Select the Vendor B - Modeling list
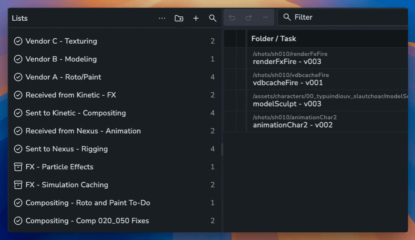Viewport: 415px width, 240px height. pyautogui.click(x=61, y=59)
